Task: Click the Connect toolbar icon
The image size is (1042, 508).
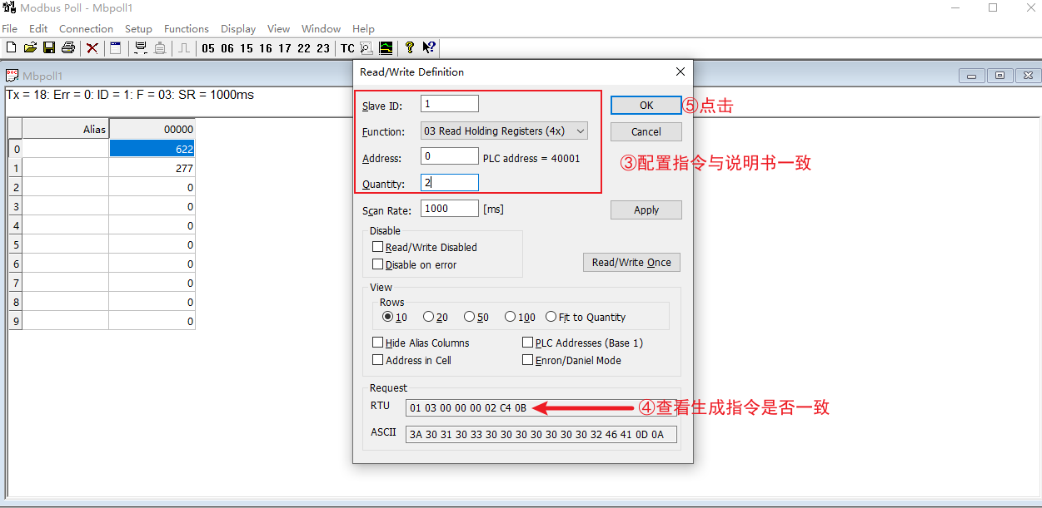Action: pyautogui.click(x=140, y=48)
